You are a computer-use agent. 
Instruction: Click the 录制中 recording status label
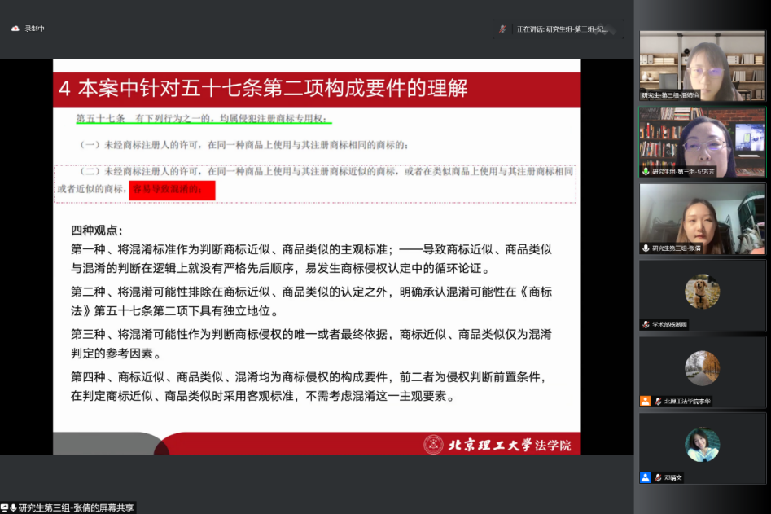click(34, 29)
